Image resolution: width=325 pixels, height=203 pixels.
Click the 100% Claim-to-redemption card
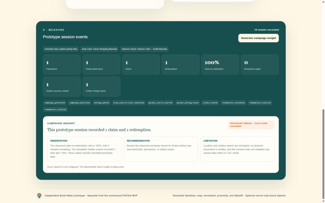coord(220,64)
